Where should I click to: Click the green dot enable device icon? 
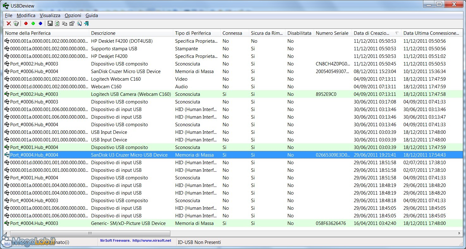33,23
